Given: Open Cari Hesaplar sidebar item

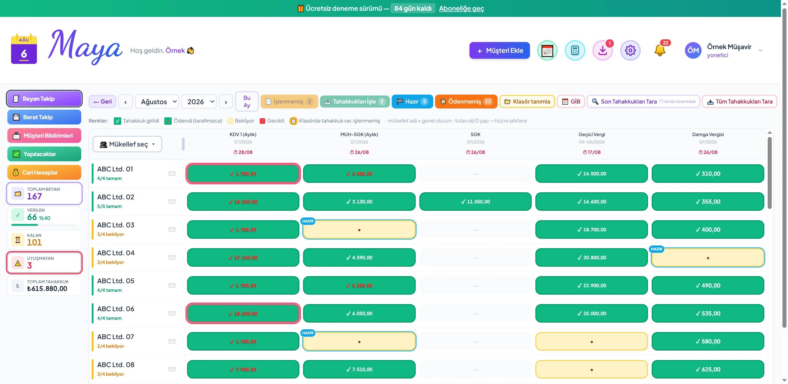Looking at the screenshot, I should click(44, 172).
